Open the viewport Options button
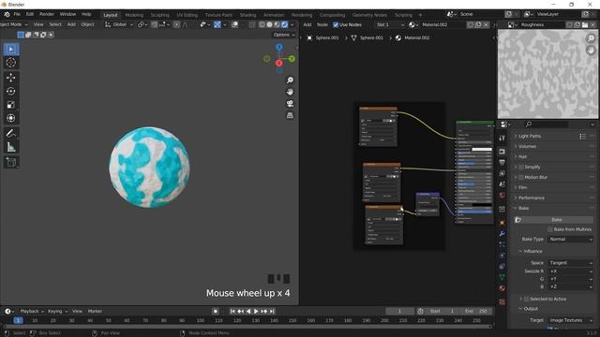This screenshot has width=600, height=337. pyautogui.click(x=284, y=35)
